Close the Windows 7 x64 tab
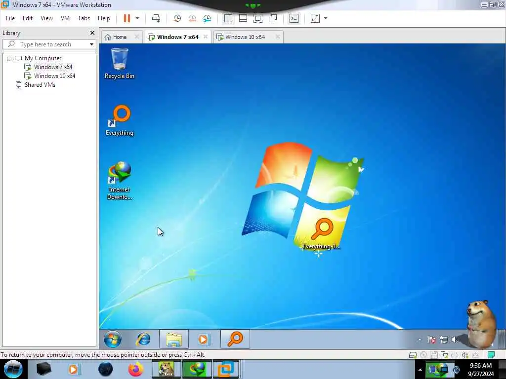Image resolution: width=506 pixels, height=379 pixels. 206,37
